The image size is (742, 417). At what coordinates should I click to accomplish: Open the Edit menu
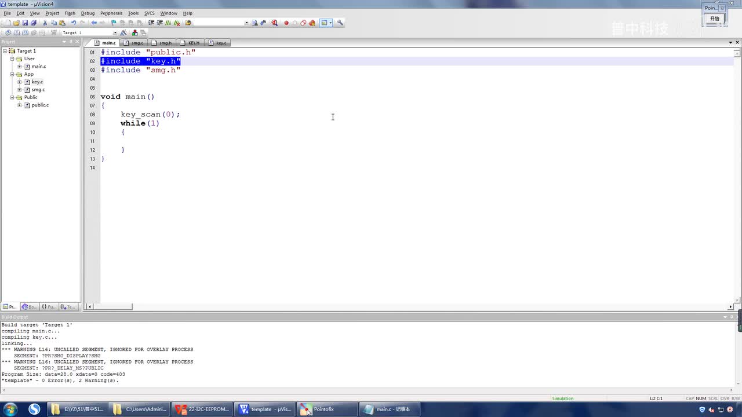coord(20,13)
